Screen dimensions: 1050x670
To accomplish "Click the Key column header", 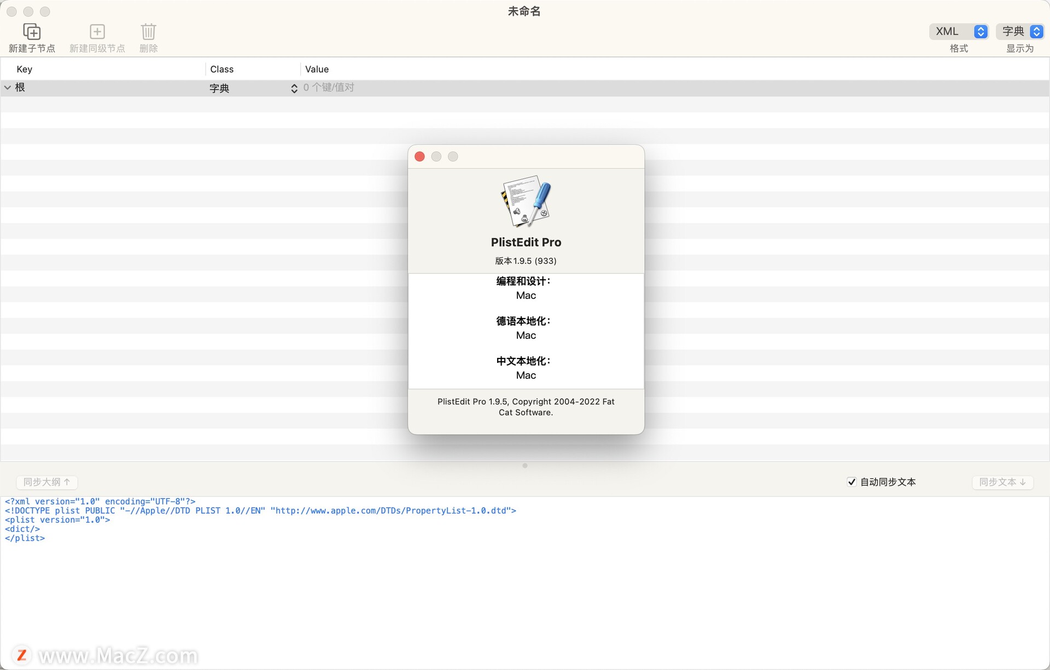I will (25, 69).
